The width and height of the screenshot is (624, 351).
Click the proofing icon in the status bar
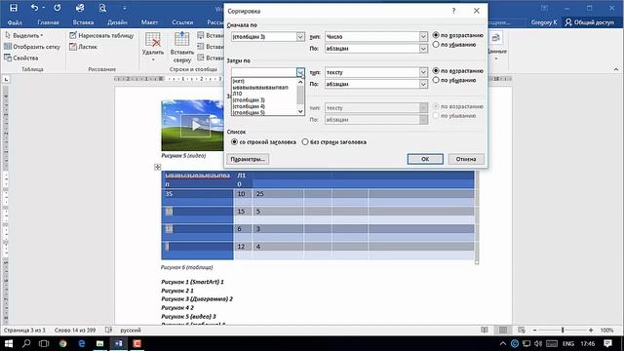coord(108,330)
